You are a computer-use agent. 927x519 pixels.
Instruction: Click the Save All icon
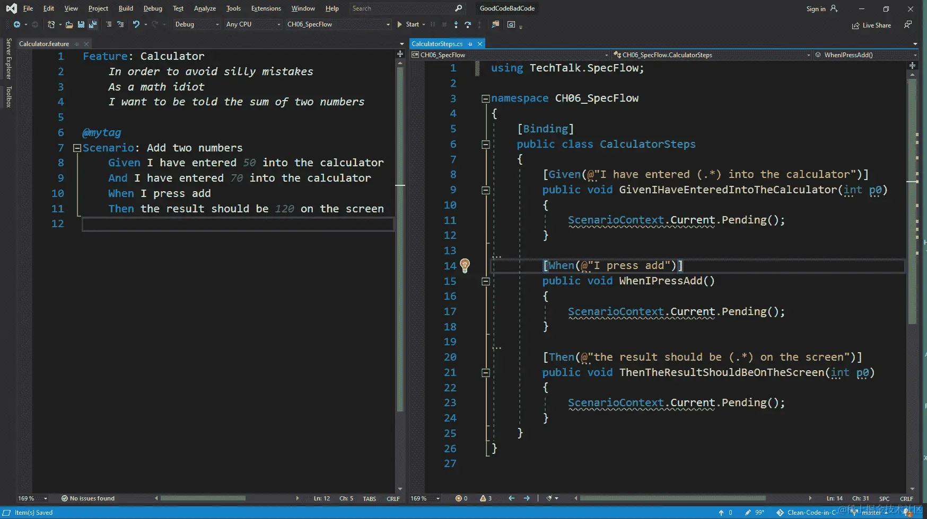(x=93, y=24)
